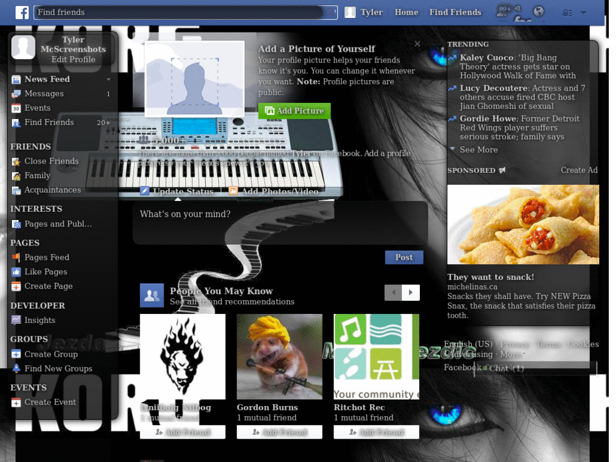
Task: Open the Lucy Decoutere trending story
Action: coord(522,97)
